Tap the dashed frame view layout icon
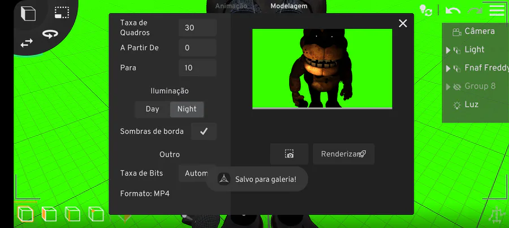Image resolution: width=509 pixels, height=228 pixels. 62,12
